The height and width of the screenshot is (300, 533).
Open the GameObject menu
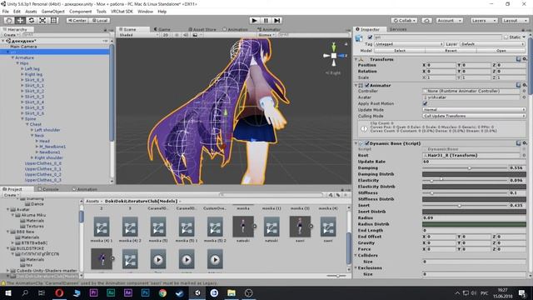(52, 11)
